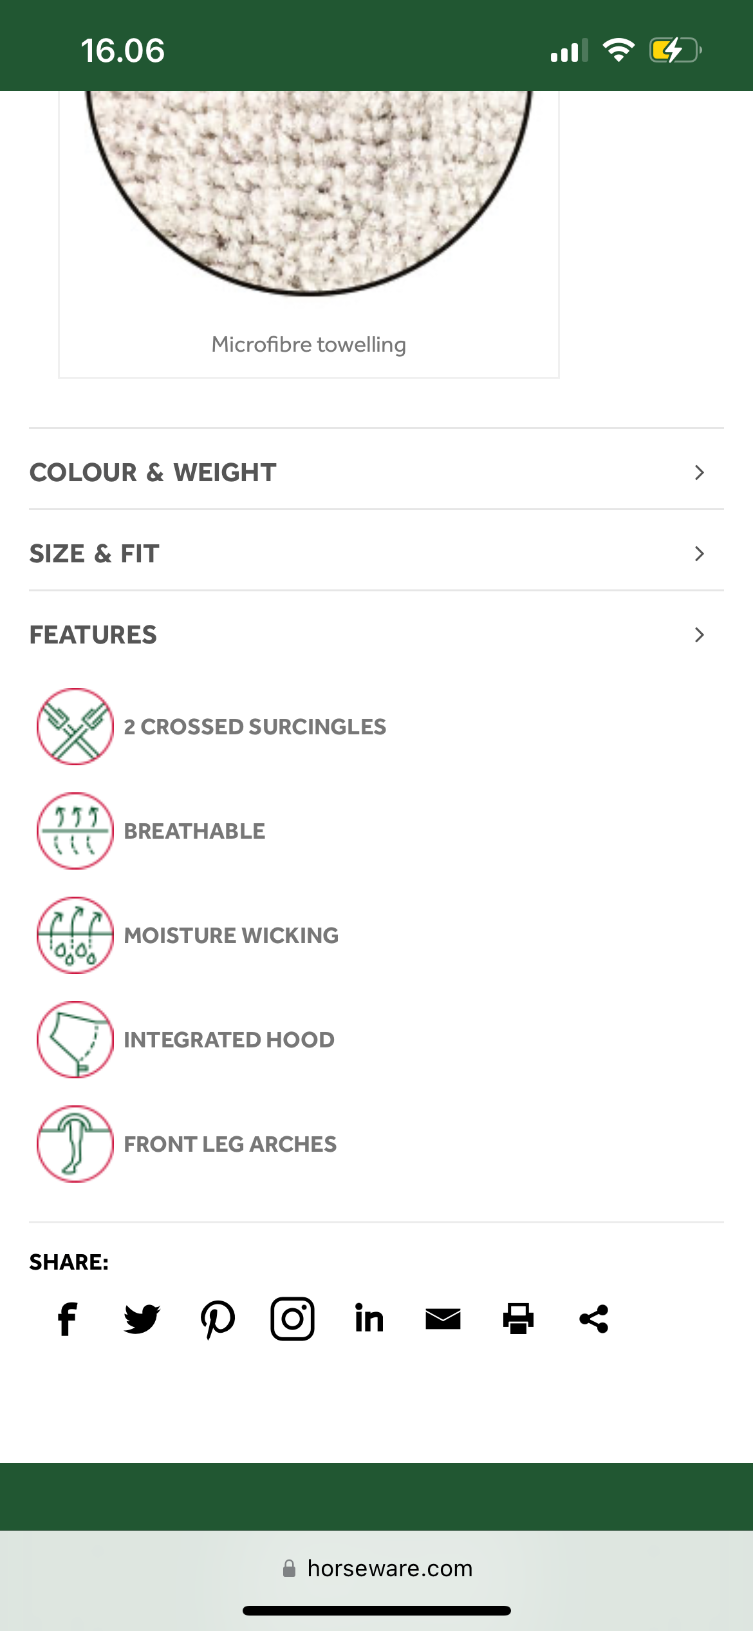Tap the Breathable feature icon
Viewport: 753px width, 1631px height.
75,831
